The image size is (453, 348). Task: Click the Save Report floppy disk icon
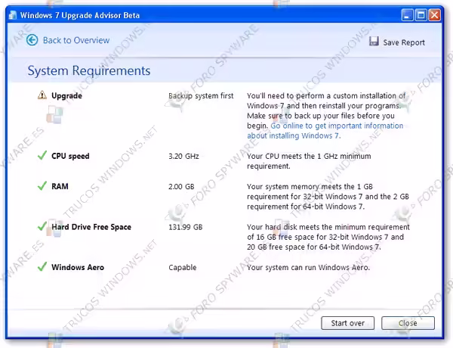(374, 42)
